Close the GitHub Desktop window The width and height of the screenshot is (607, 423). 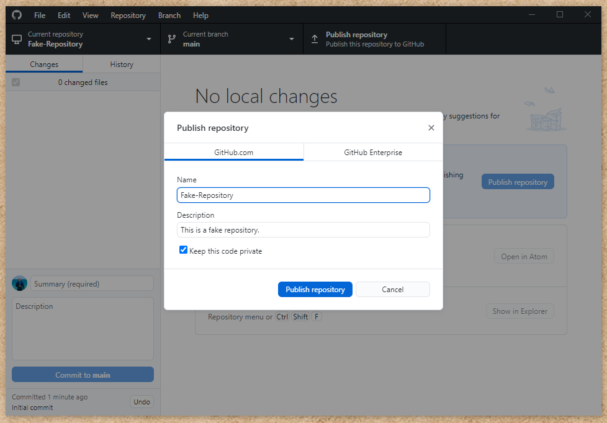[588, 15]
